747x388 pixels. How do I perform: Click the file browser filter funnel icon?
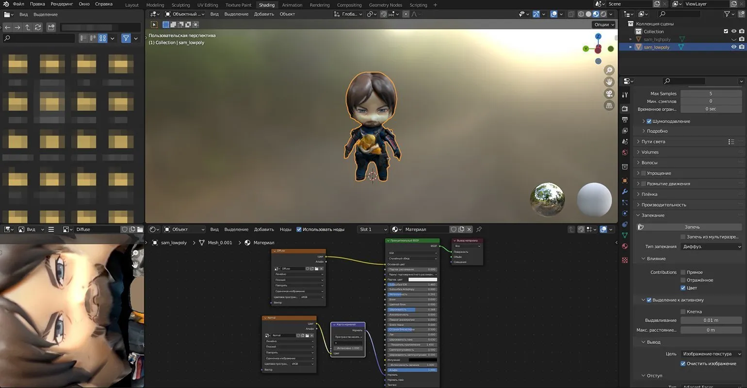click(126, 38)
